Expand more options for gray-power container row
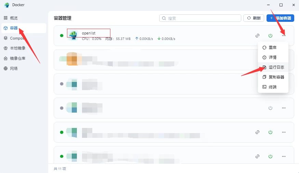Screen dimensions: 299x173 point(284,108)
